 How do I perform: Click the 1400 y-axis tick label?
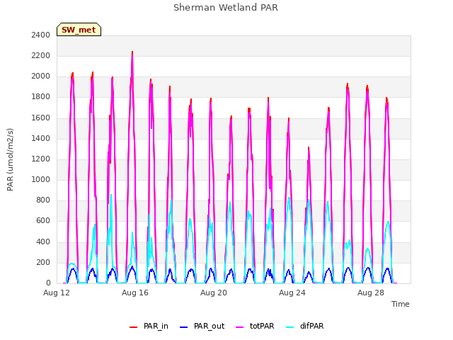click(x=41, y=139)
